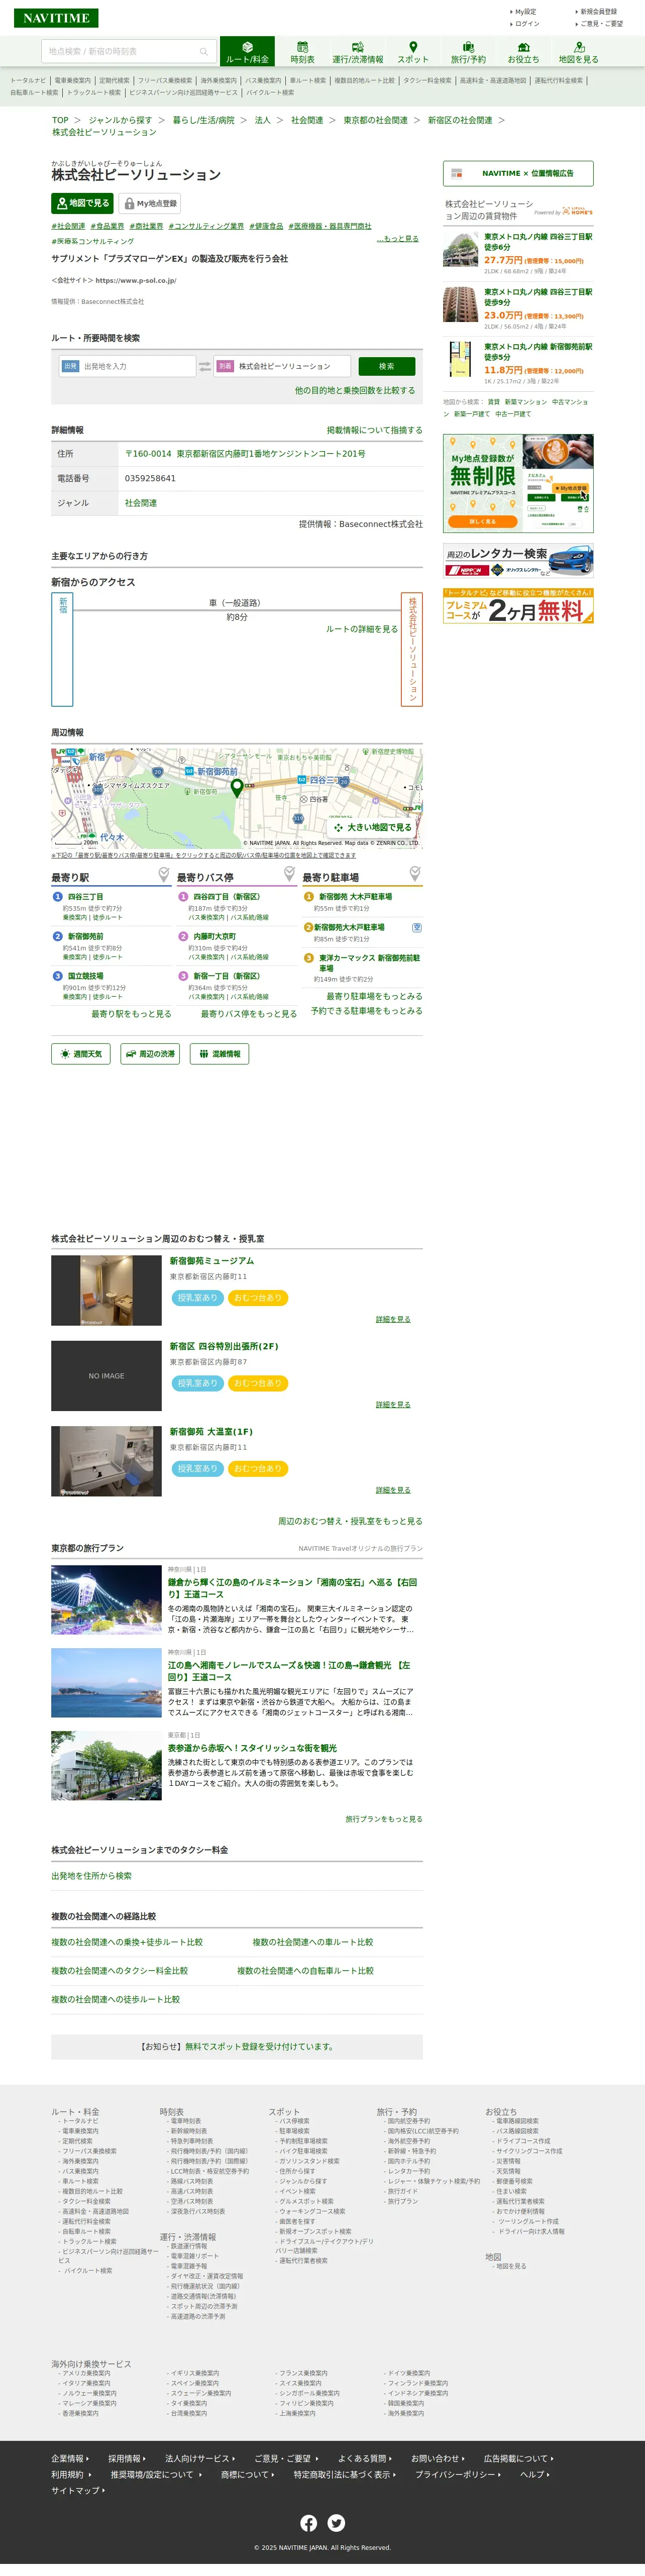This screenshot has height=2576, width=645.
Task: Click the 江の島イルミネーション travel plan thumbnail
Action: pos(106,1600)
